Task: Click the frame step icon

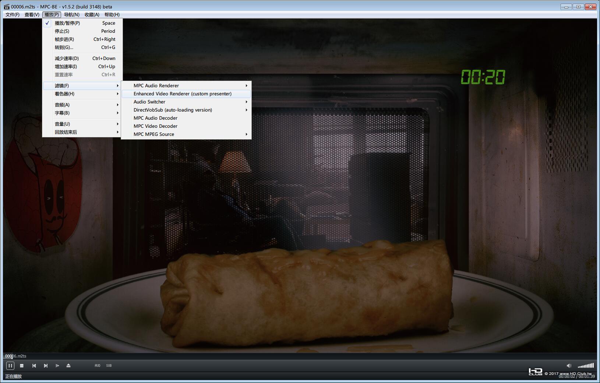Action: click(57, 366)
